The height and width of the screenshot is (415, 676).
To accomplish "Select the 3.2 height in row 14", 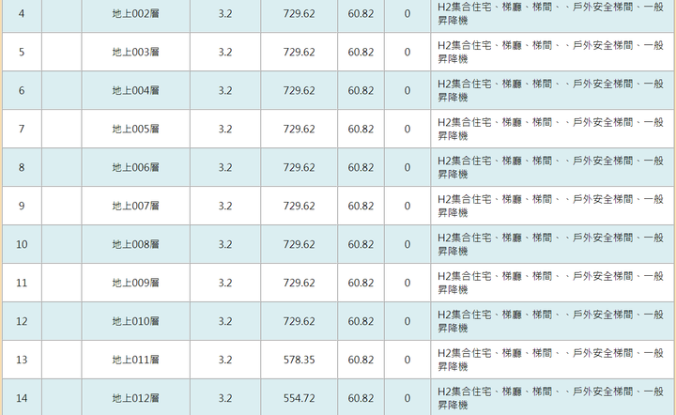I will pos(225,398).
